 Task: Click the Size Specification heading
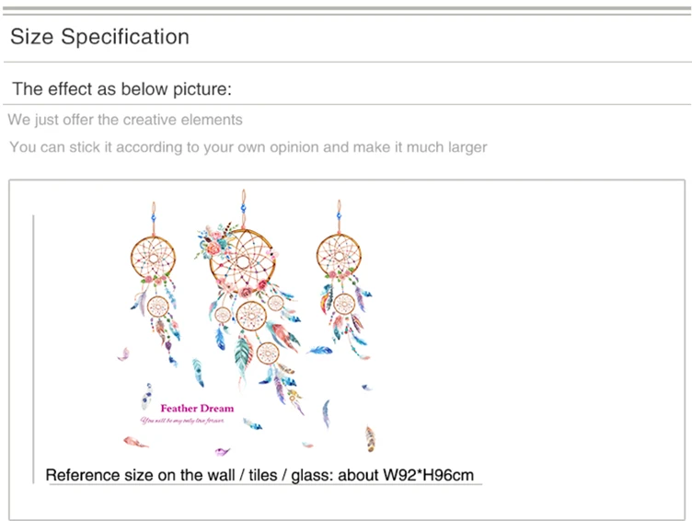99,37
